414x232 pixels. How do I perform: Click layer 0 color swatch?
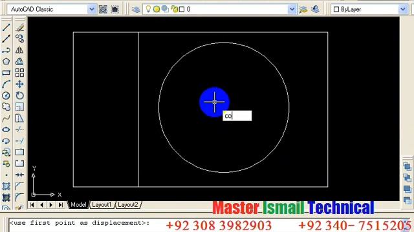(182, 10)
